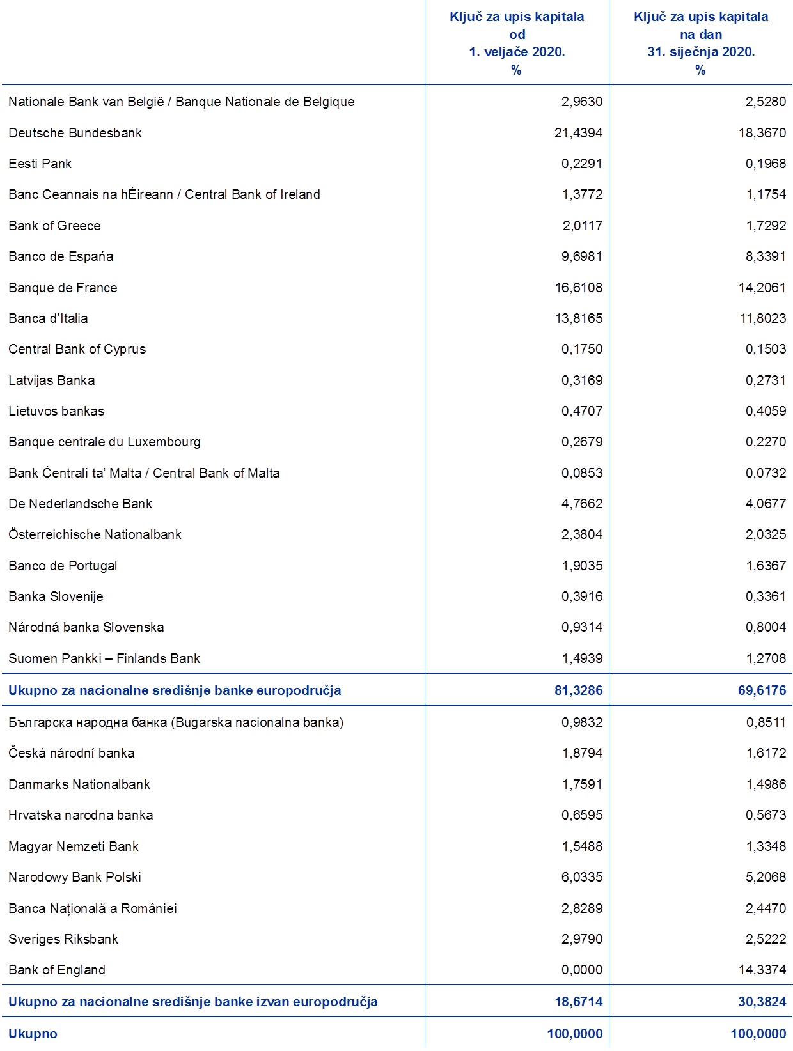Select the Central Bank of Ireland row label
793x1051 pixels.
[x=164, y=194]
